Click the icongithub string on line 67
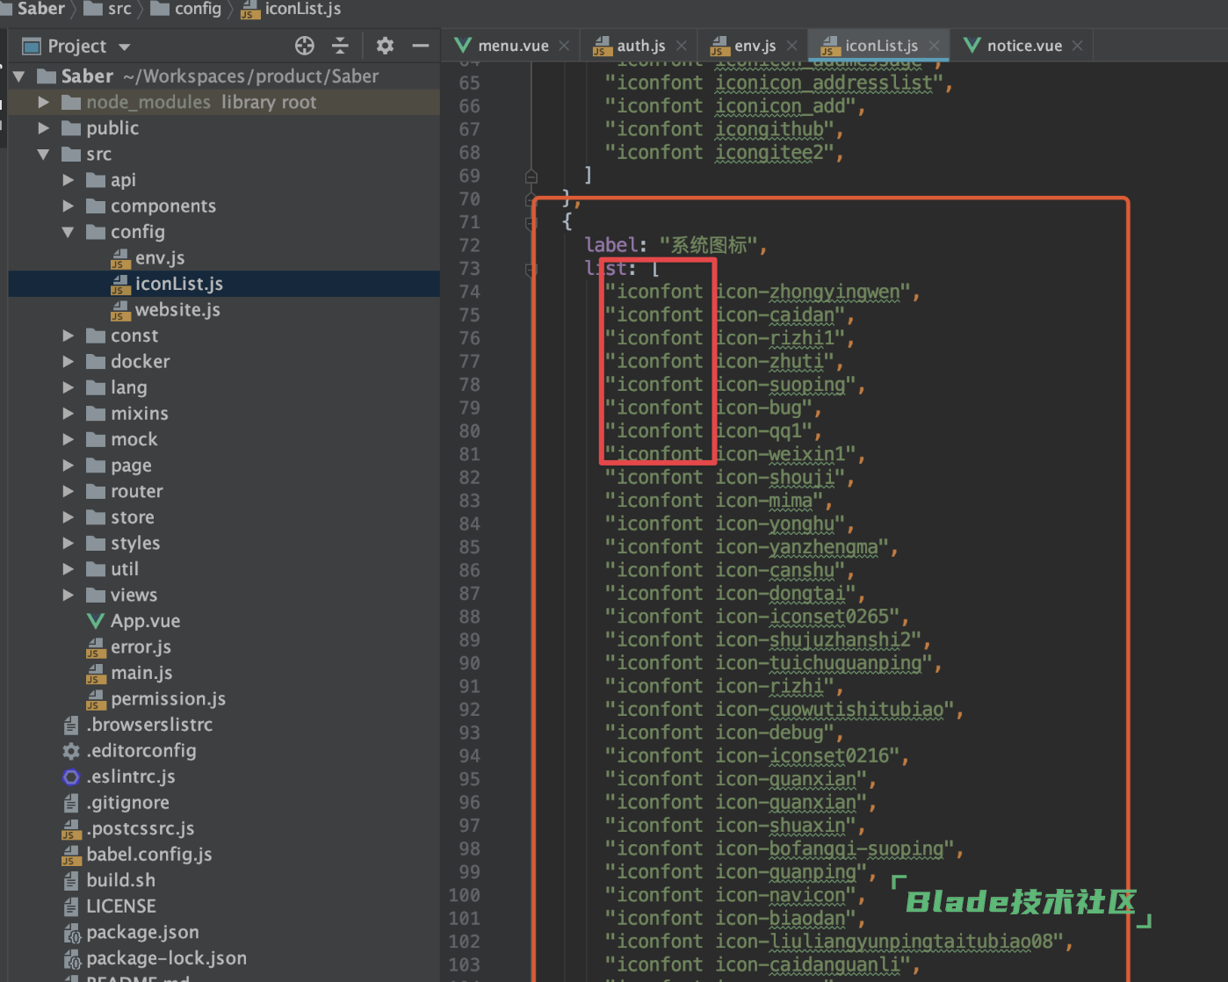The width and height of the screenshot is (1228, 982). pos(769,130)
